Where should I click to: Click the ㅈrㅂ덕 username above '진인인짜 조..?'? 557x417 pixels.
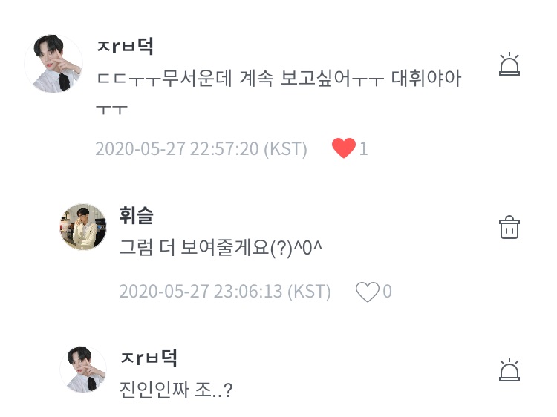(x=149, y=357)
